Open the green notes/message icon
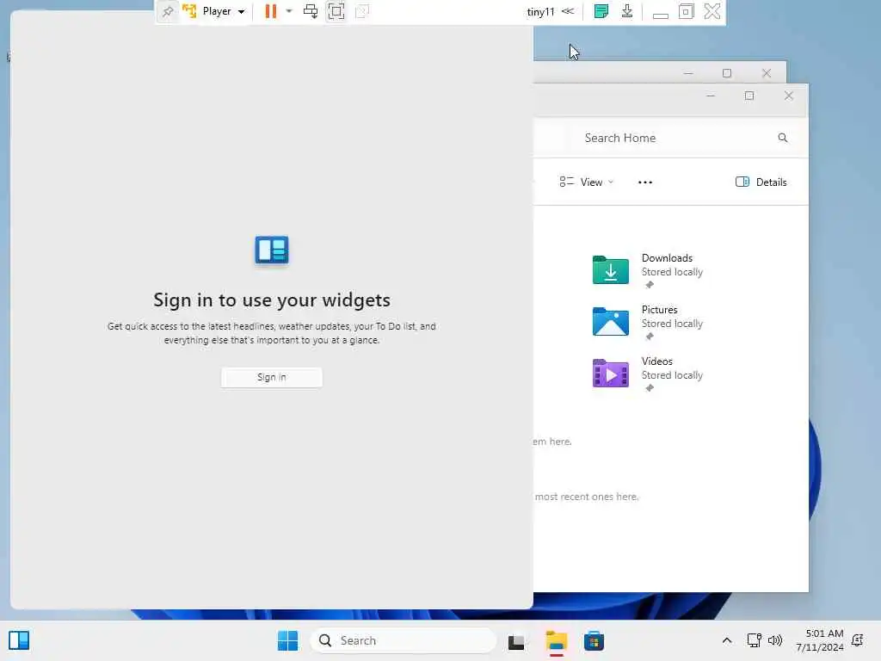The height and width of the screenshot is (661, 881). point(601,11)
